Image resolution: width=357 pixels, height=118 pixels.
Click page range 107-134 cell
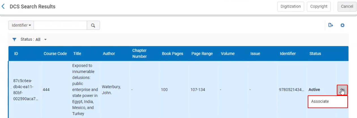point(198,90)
